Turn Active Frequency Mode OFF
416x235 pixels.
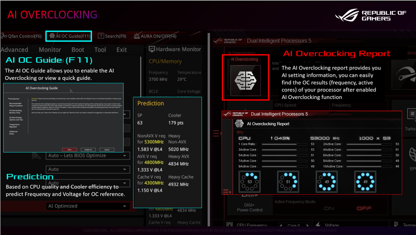point(364,209)
